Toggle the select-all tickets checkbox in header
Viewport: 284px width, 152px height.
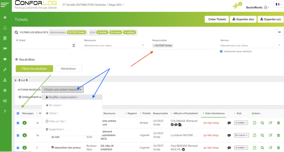(18, 113)
